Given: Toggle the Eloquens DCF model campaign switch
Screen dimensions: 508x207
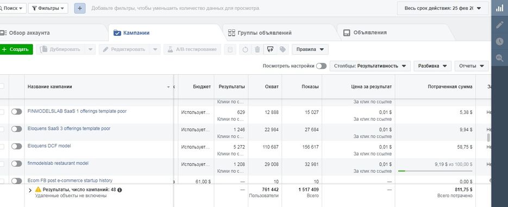Looking at the screenshot, I should 16,146.
